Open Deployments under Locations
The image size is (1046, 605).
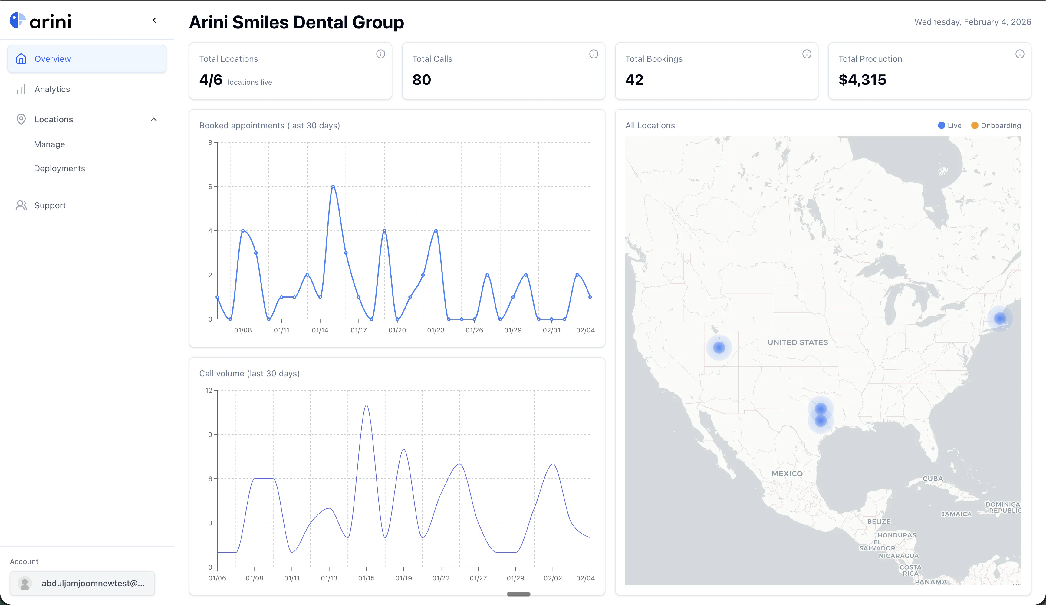59,169
